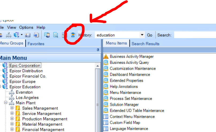Switch to the Search Results tab
This screenshot has height=132, width=216.
coord(145,44)
